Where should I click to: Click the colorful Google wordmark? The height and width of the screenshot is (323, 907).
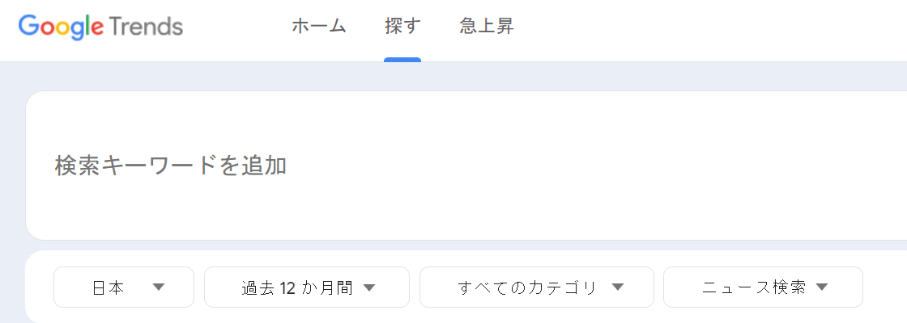click(x=61, y=27)
